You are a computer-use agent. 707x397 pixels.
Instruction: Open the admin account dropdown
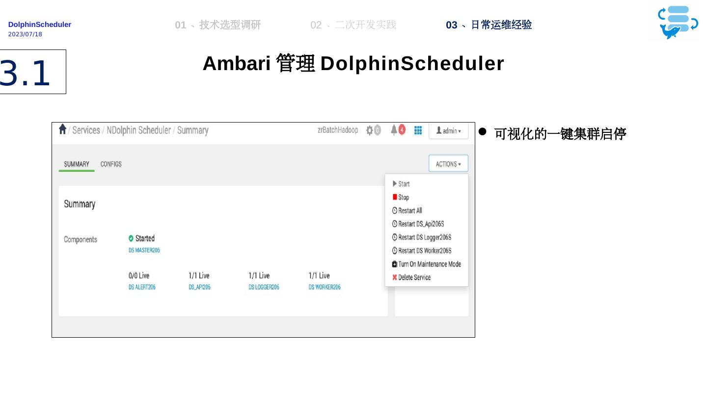tap(448, 130)
